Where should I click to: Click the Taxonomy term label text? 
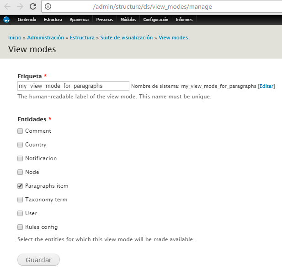tap(46, 200)
